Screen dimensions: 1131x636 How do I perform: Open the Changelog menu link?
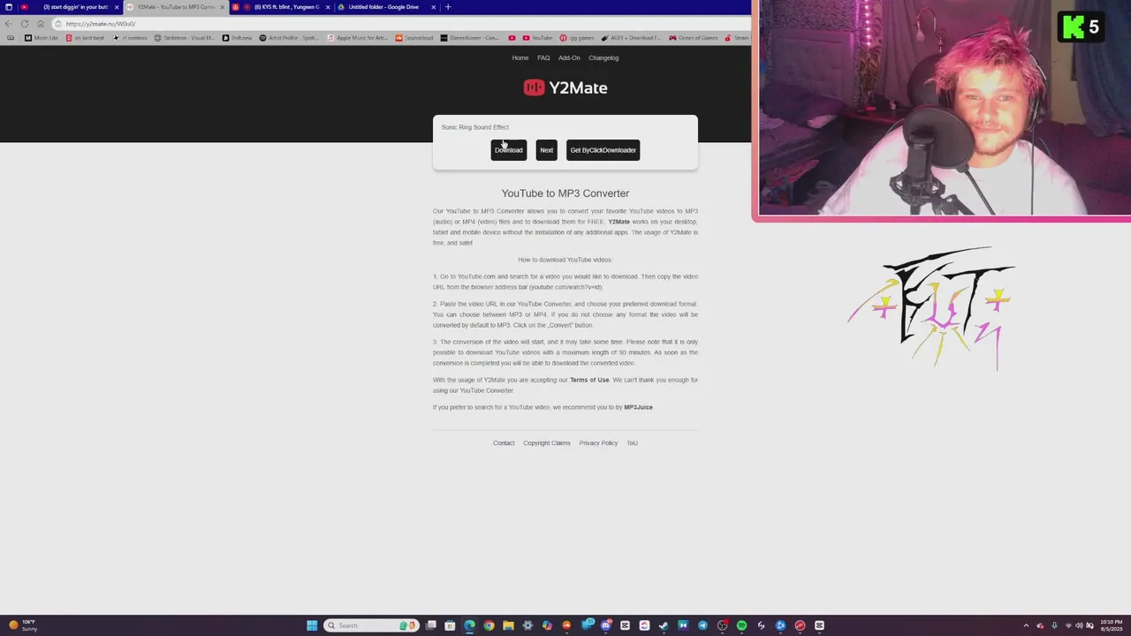[603, 58]
